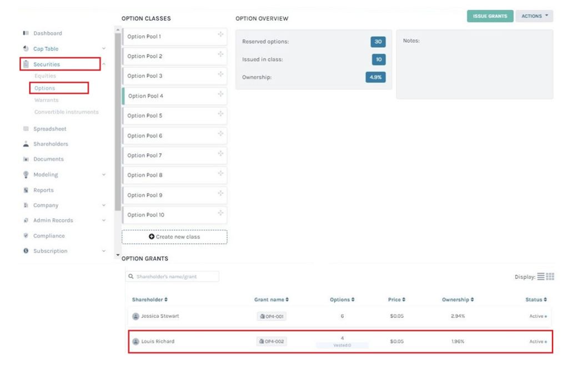
Task: Open the Actions dropdown menu
Action: coord(534,16)
